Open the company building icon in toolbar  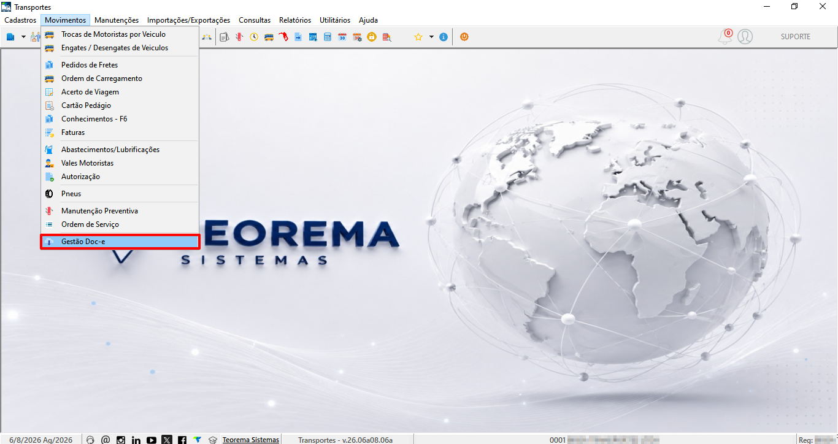coord(10,37)
